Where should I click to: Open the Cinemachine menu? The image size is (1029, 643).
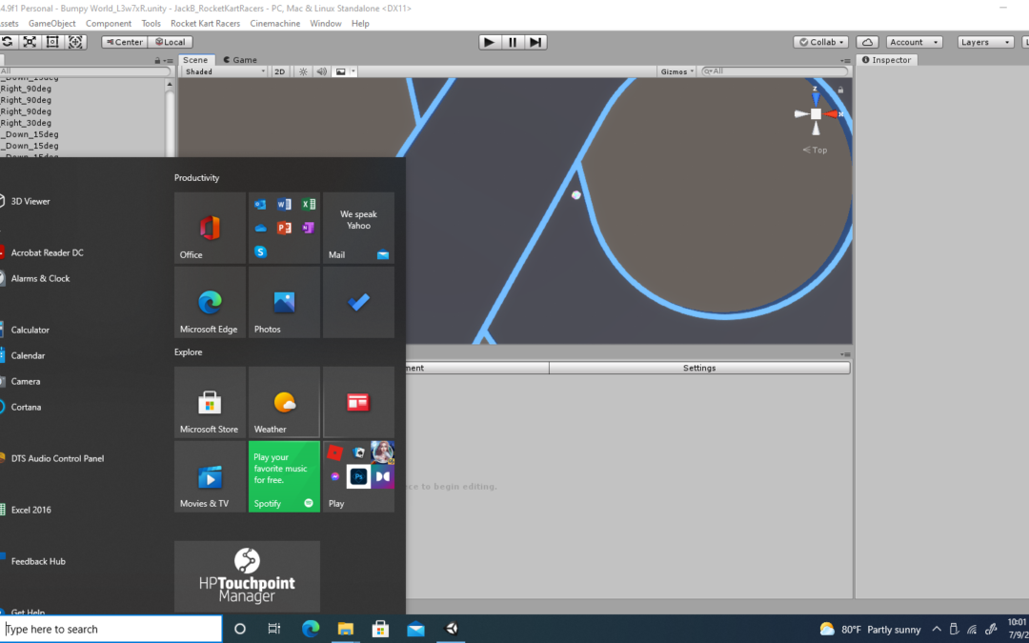point(275,23)
